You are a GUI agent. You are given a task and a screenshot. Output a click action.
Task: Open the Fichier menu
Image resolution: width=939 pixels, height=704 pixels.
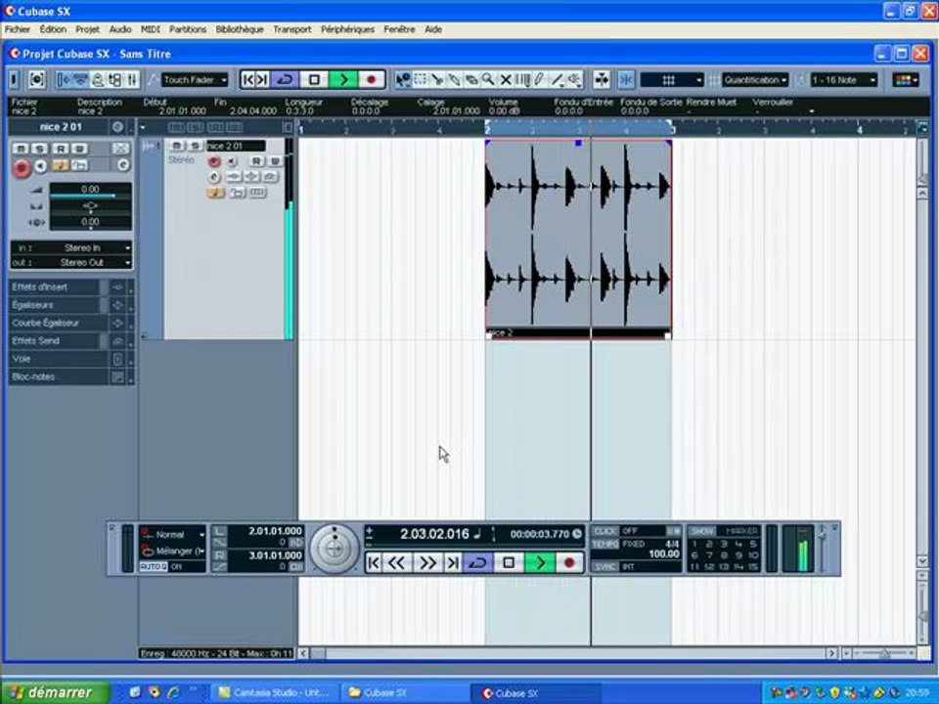tap(18, 29)
